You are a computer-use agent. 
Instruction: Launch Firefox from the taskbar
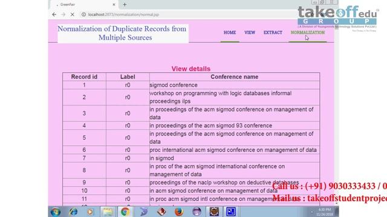[x=179, y=212]
